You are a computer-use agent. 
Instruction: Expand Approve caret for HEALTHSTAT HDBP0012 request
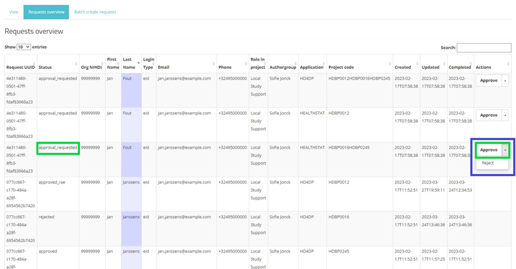[505, 115]
